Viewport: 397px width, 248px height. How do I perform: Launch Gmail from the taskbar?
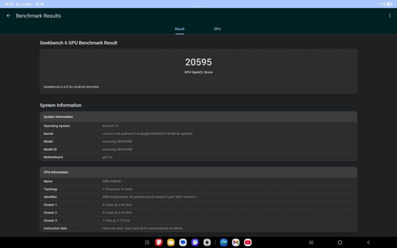point(236,242)
